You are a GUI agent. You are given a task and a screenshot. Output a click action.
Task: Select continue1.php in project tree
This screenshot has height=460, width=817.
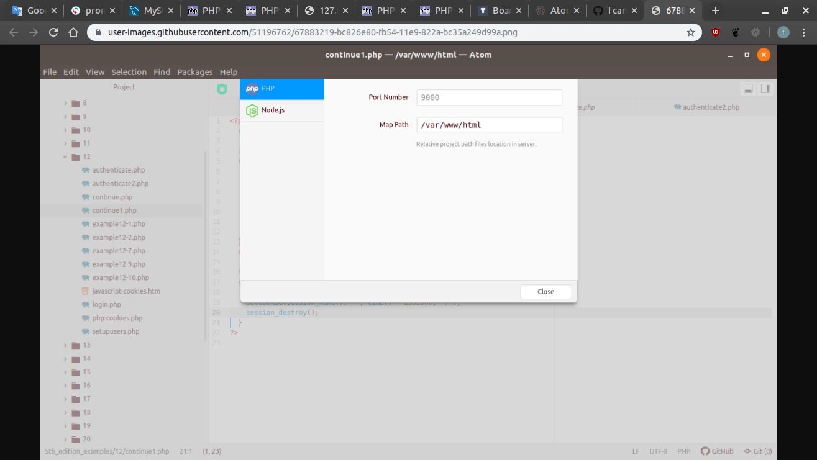[114, 210]
